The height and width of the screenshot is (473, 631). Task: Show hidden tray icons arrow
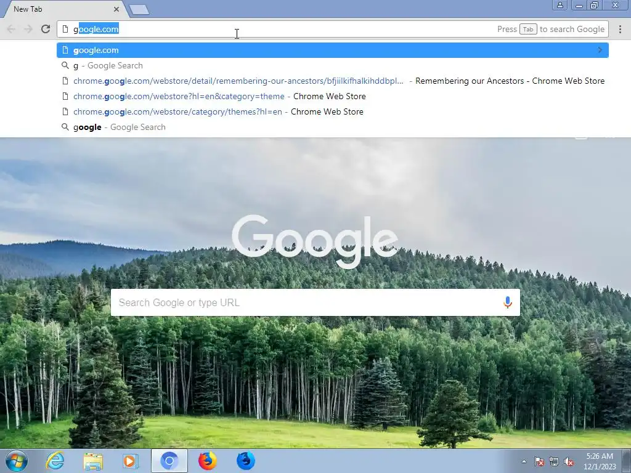[524, 461]
